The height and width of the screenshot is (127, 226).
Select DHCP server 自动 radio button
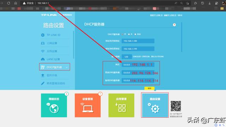[135, 34]
